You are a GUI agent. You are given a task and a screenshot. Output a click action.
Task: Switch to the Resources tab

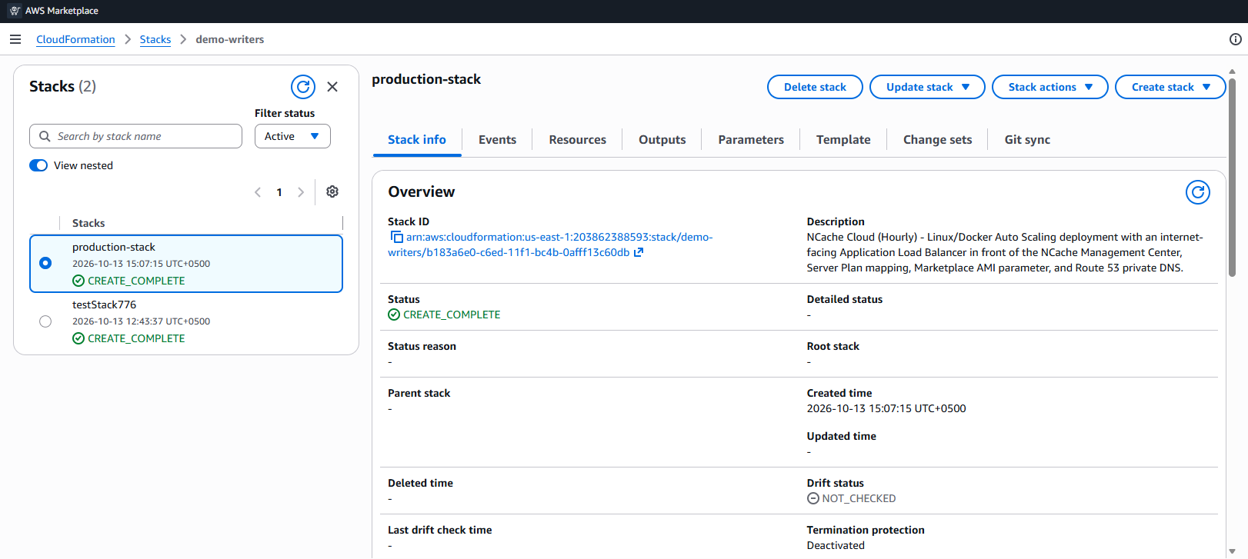point(577,140)
